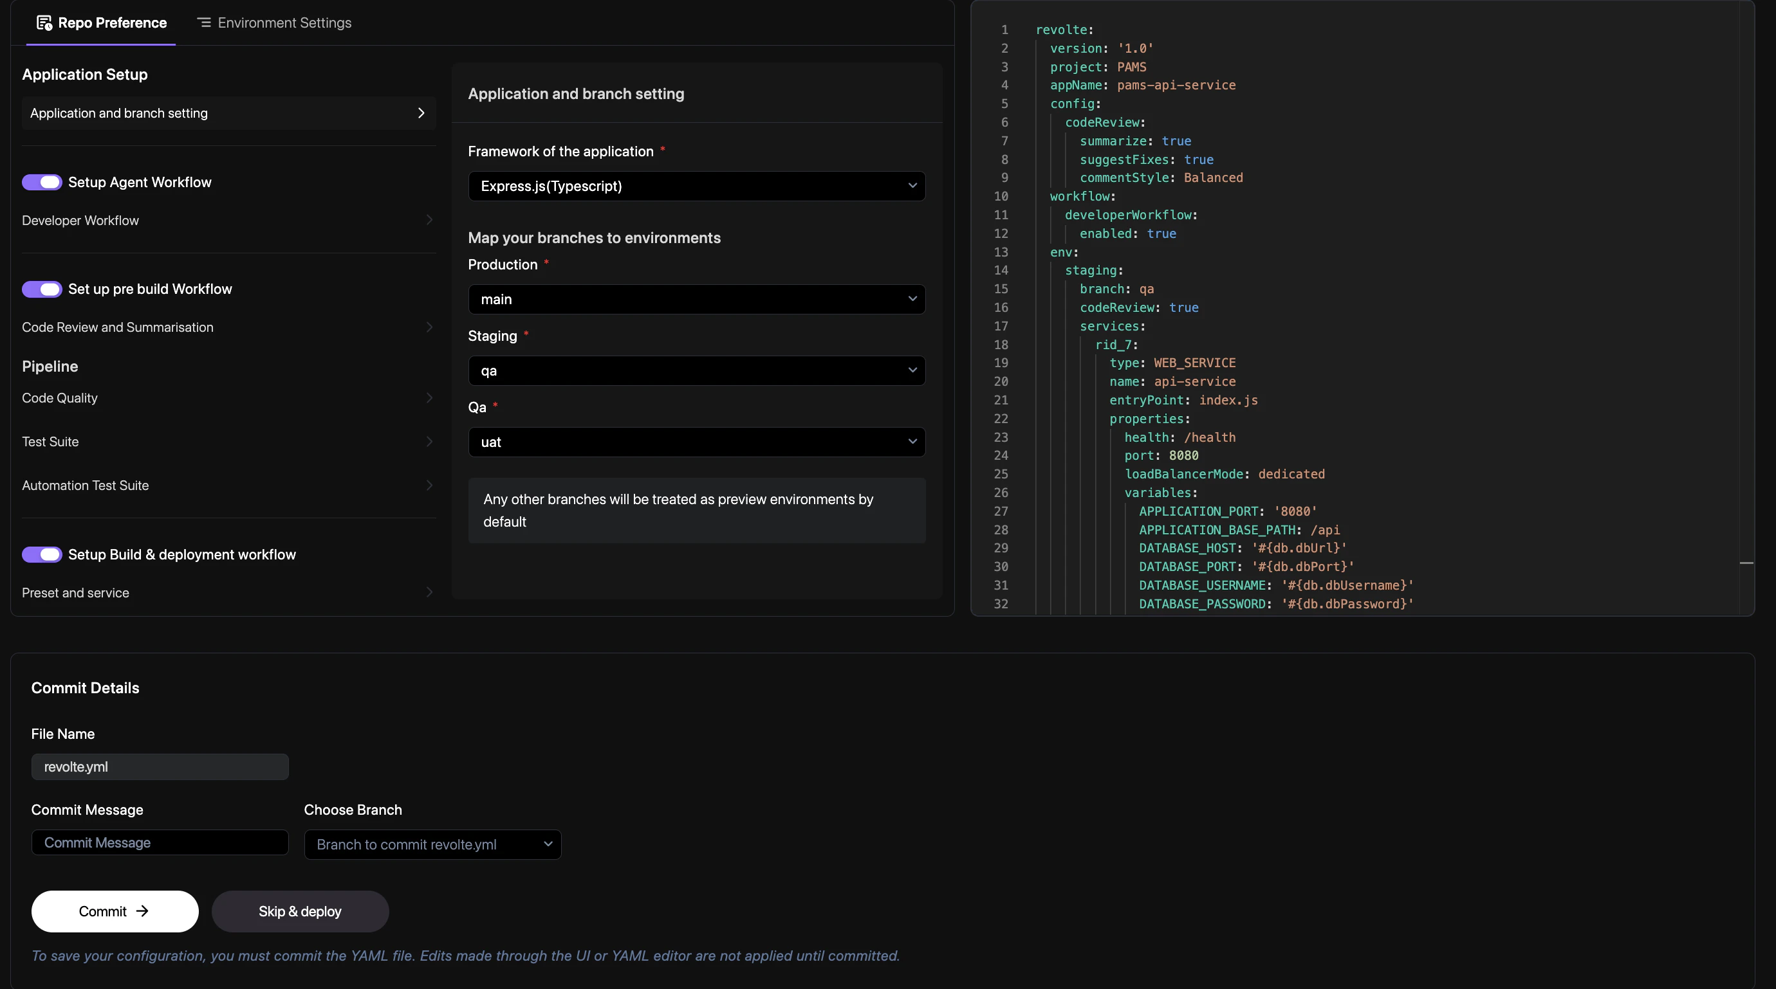Click YAML line 28 'APPLICATION_BASE_PATH: /api'
This screenshot has width=1776, height=989.
1239,530
